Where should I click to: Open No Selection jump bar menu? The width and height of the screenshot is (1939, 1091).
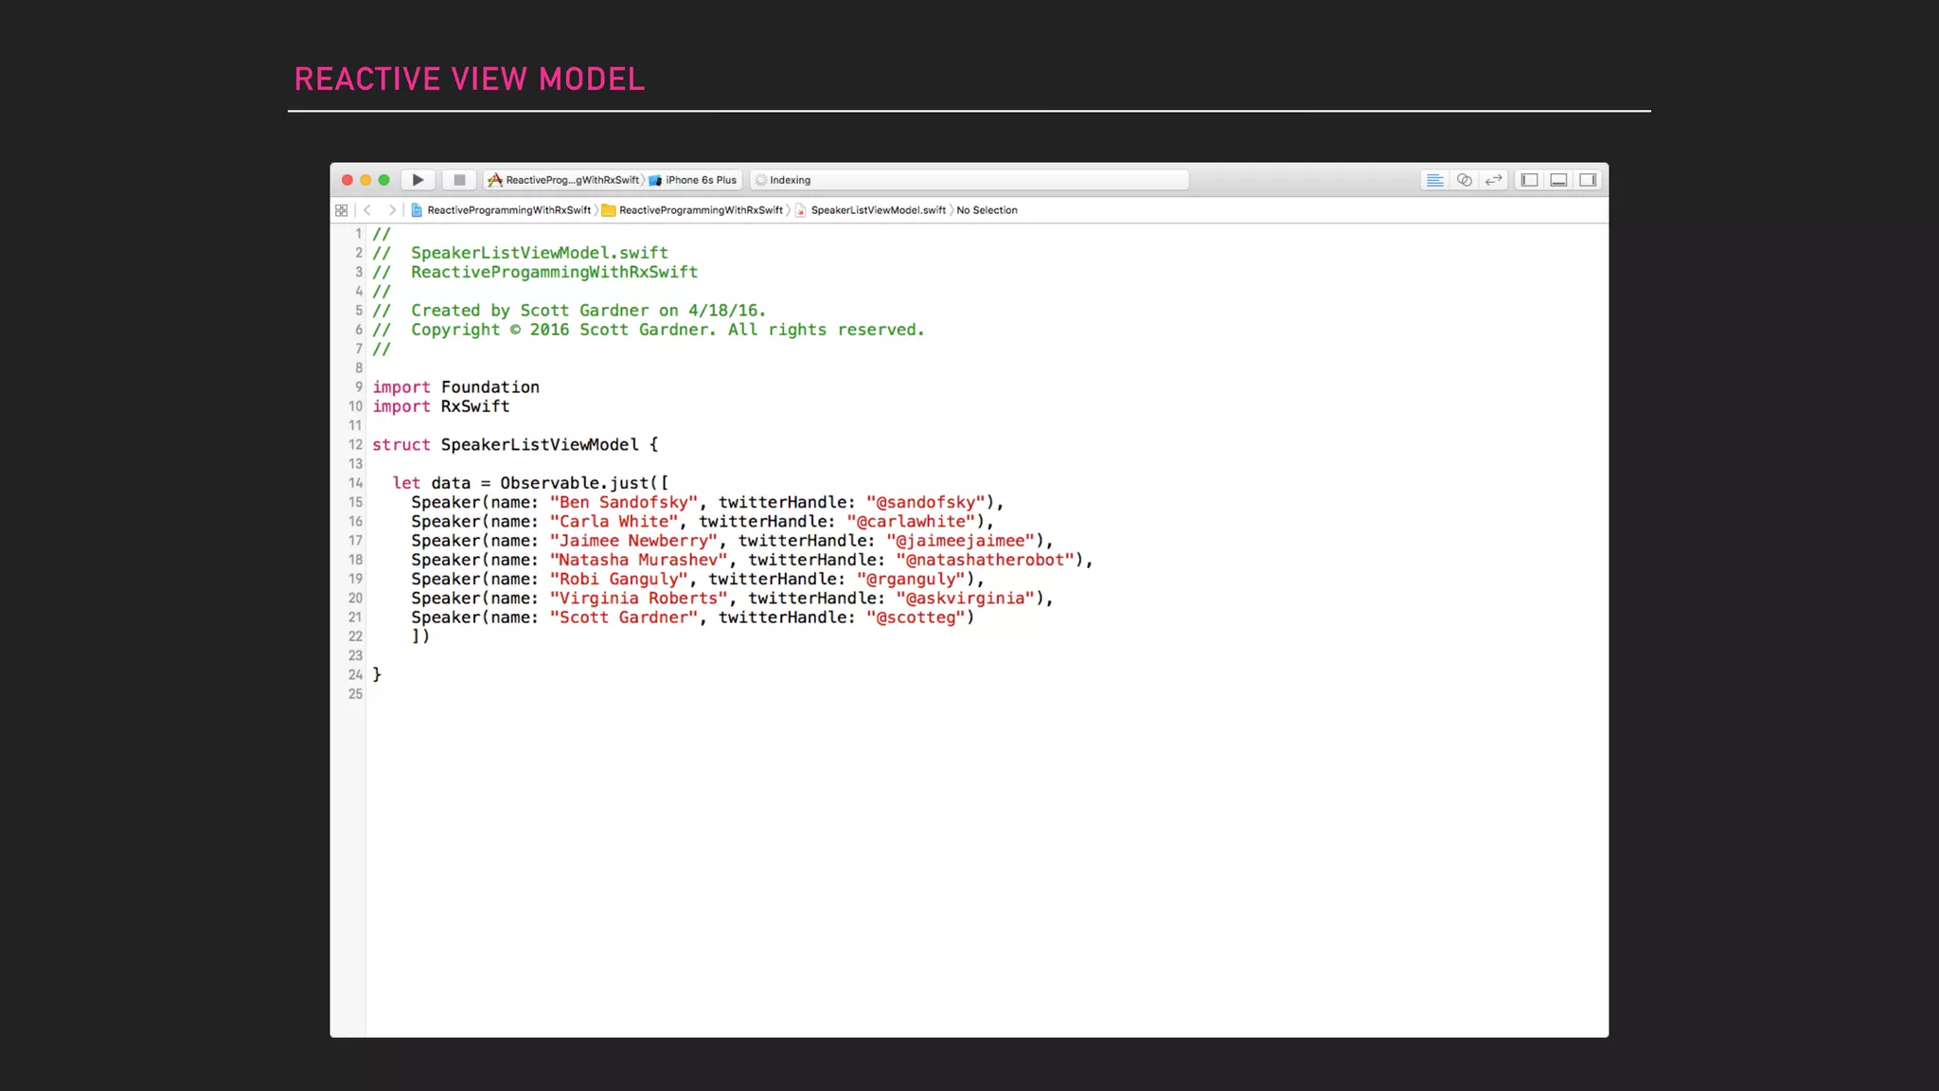tap(987, 210)
